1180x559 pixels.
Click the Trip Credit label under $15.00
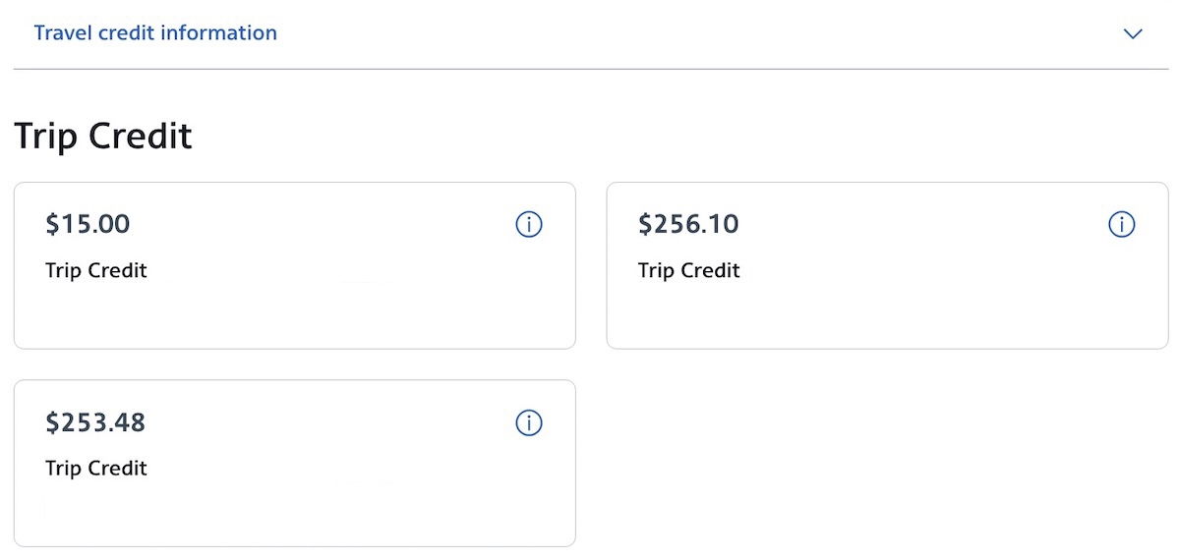click(96, 270)
